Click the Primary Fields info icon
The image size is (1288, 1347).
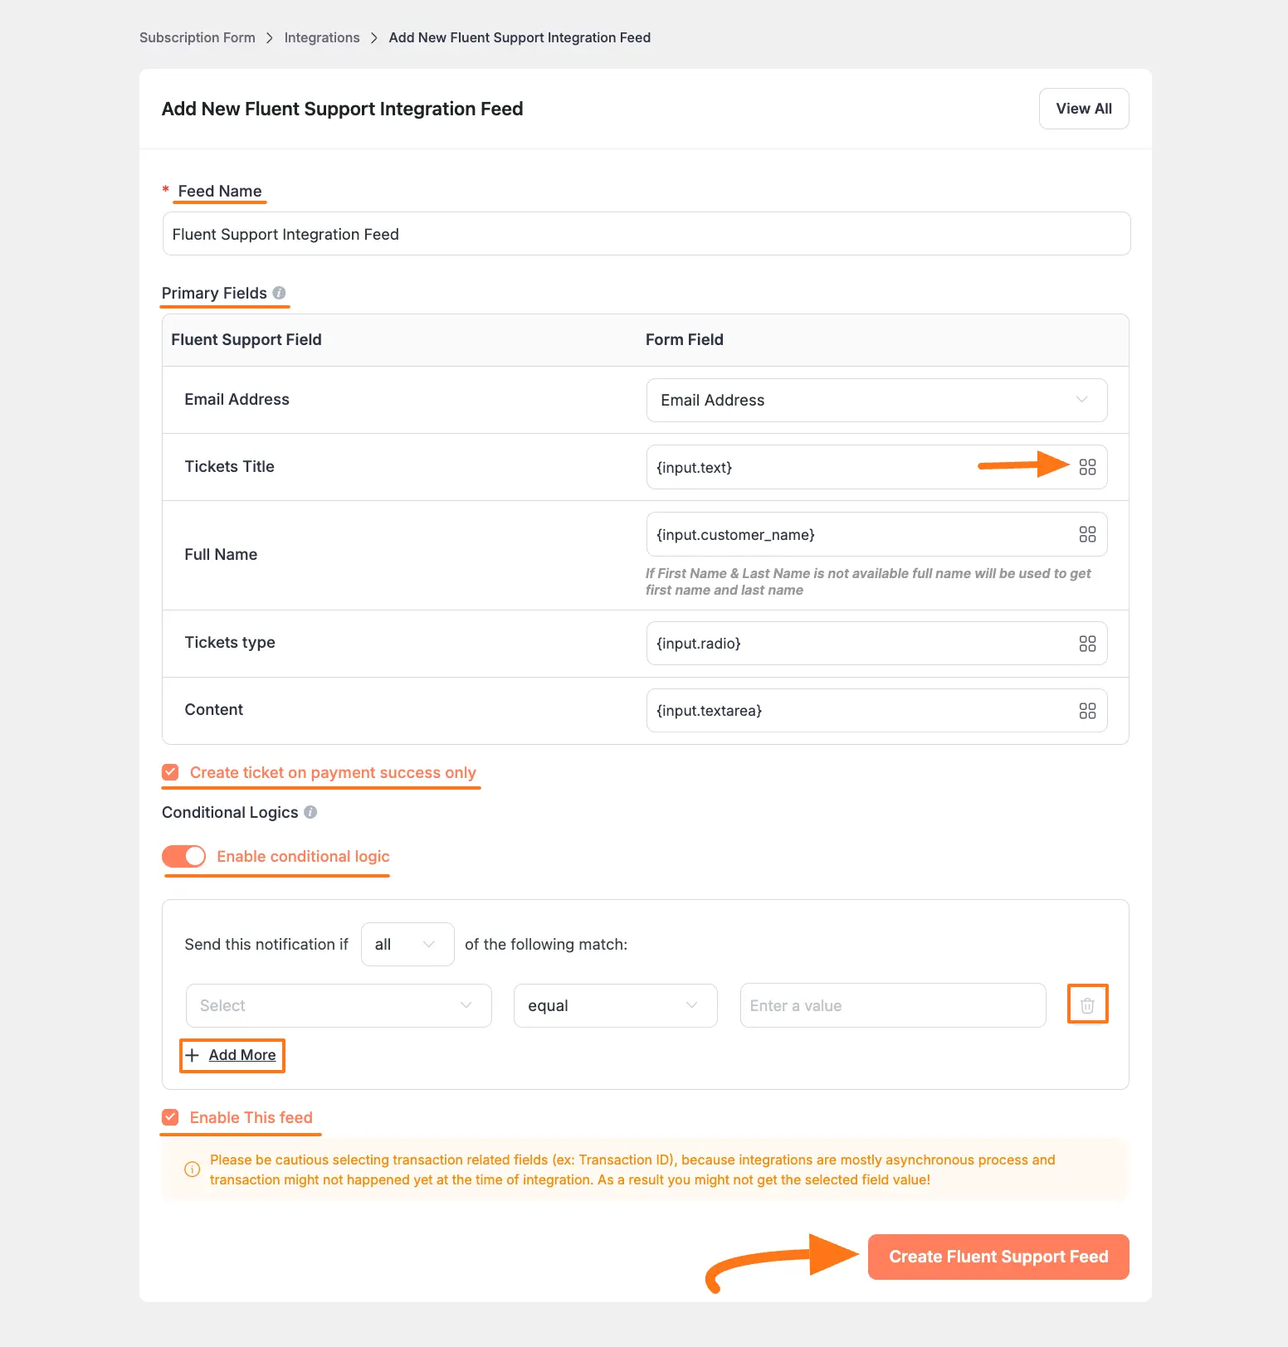[x=279, y=293]
